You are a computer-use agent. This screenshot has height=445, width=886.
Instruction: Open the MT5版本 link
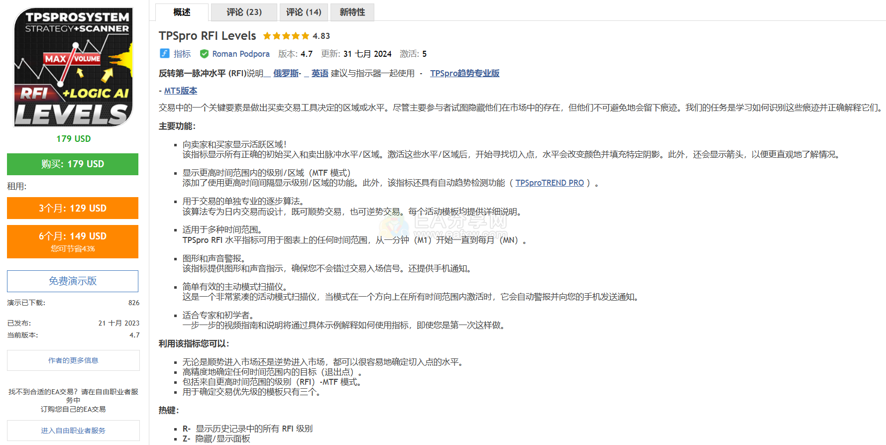(181, 91)
